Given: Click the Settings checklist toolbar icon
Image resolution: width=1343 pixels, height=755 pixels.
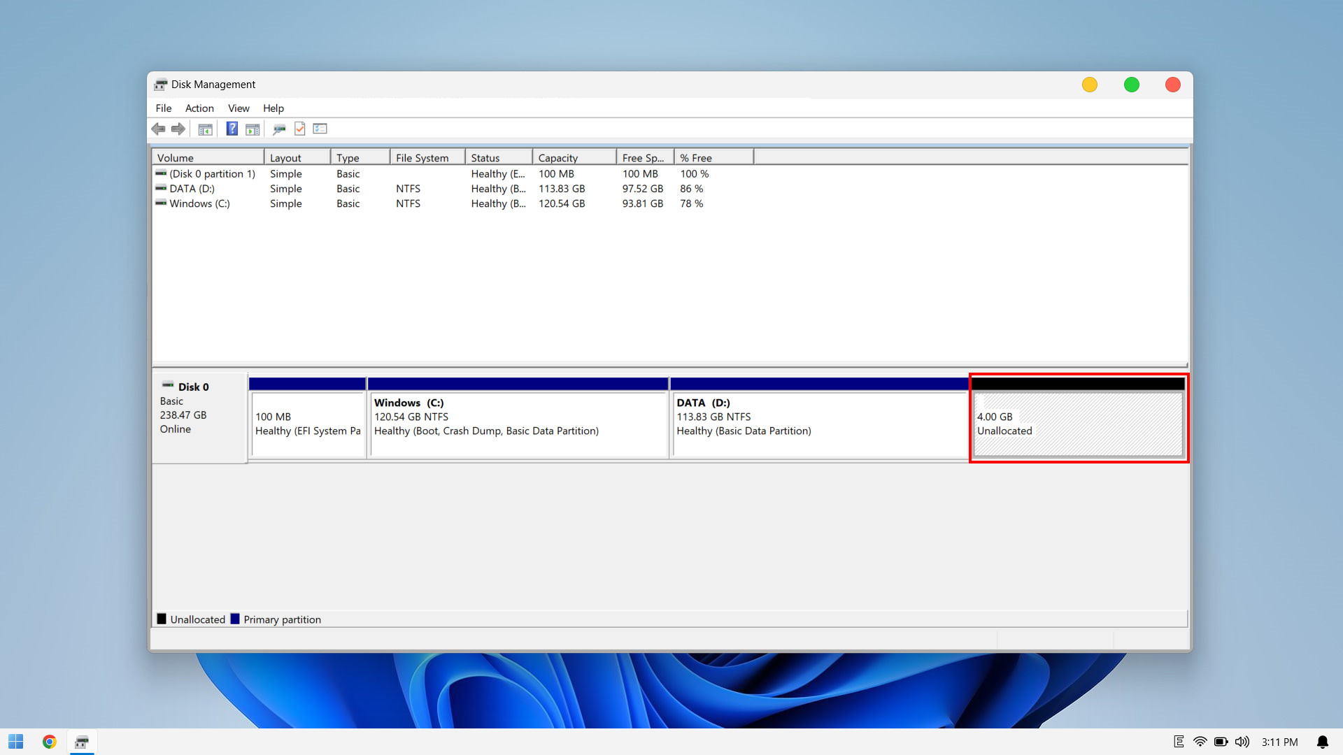Looking at the screenshot, I should [x=320, y=129].
